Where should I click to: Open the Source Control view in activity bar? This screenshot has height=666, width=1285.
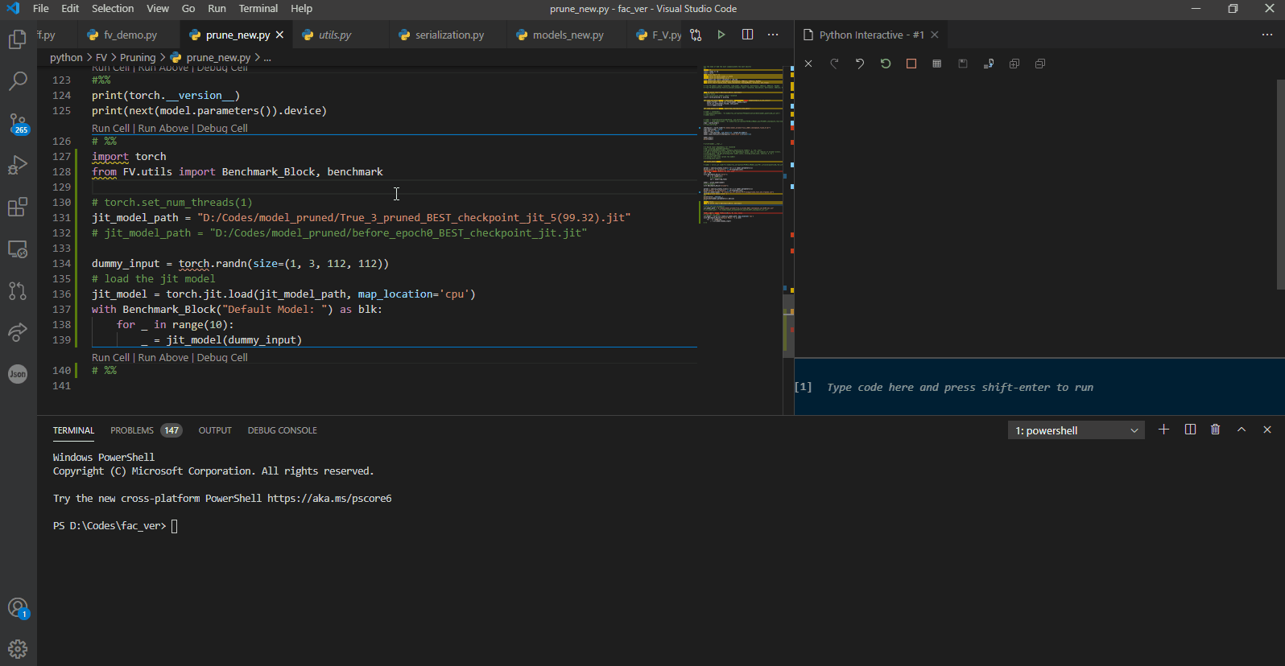(x=18, y=123)
